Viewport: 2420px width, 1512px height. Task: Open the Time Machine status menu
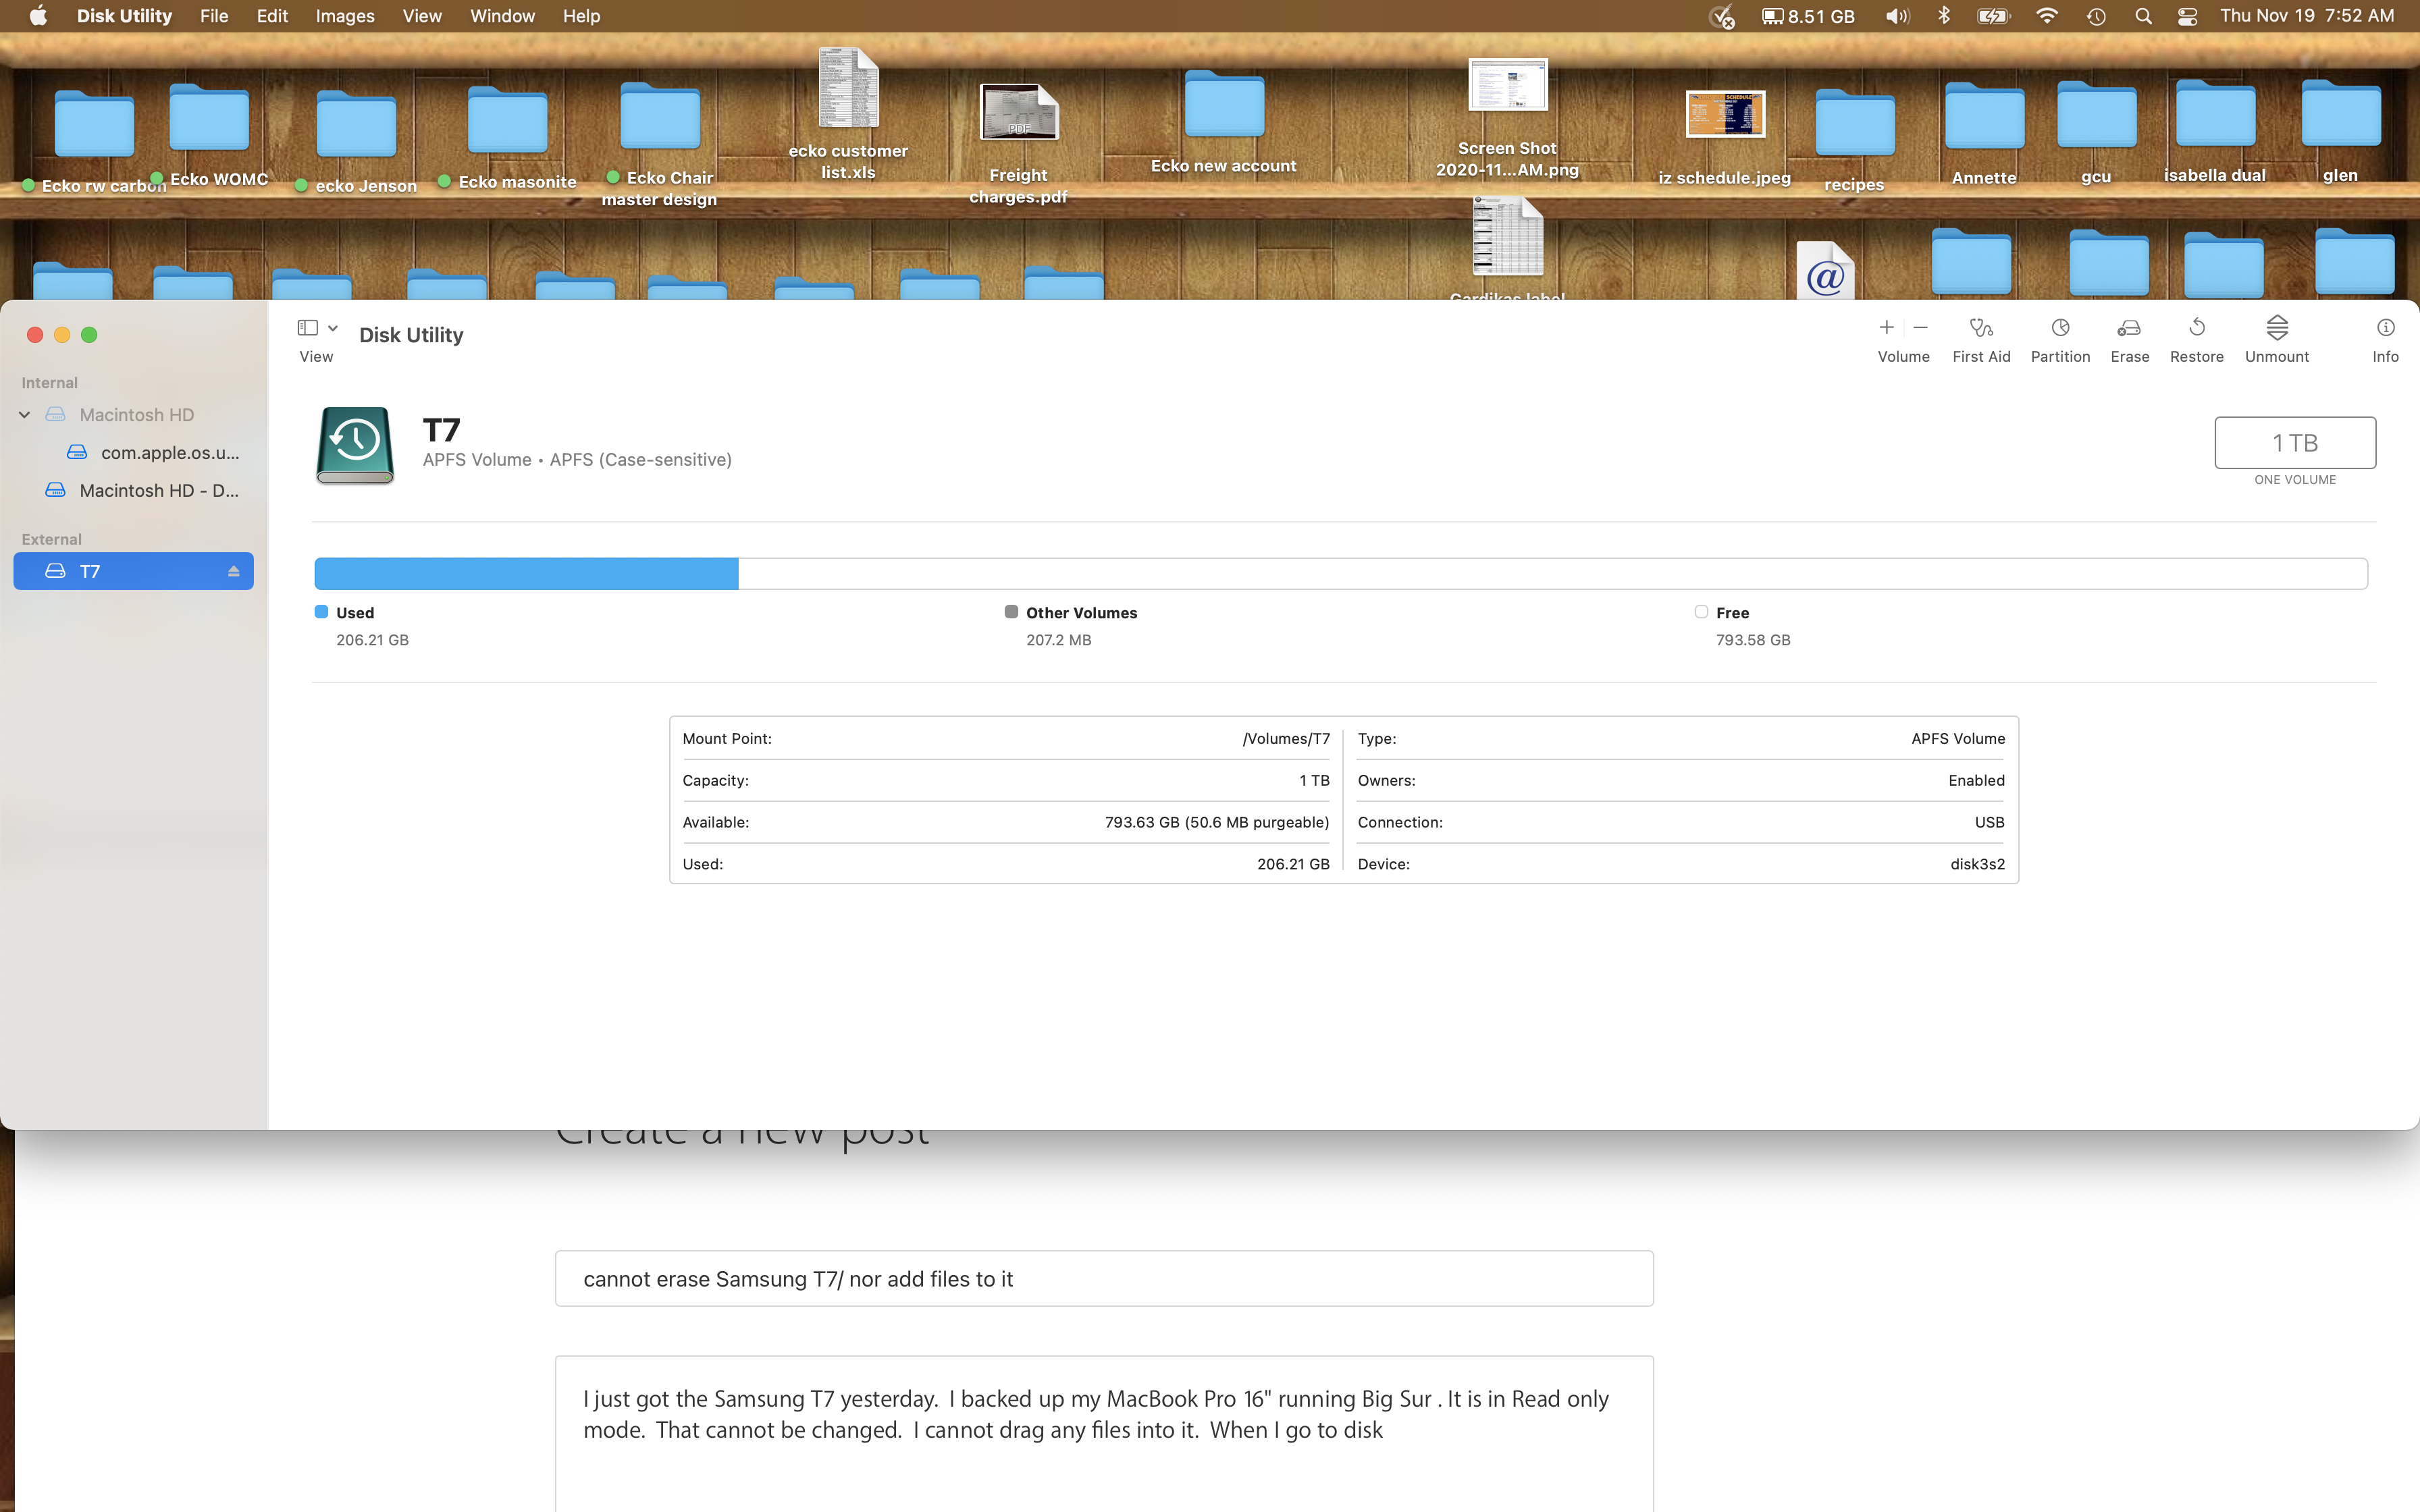pyautogui.click(x=2096, y=16)
